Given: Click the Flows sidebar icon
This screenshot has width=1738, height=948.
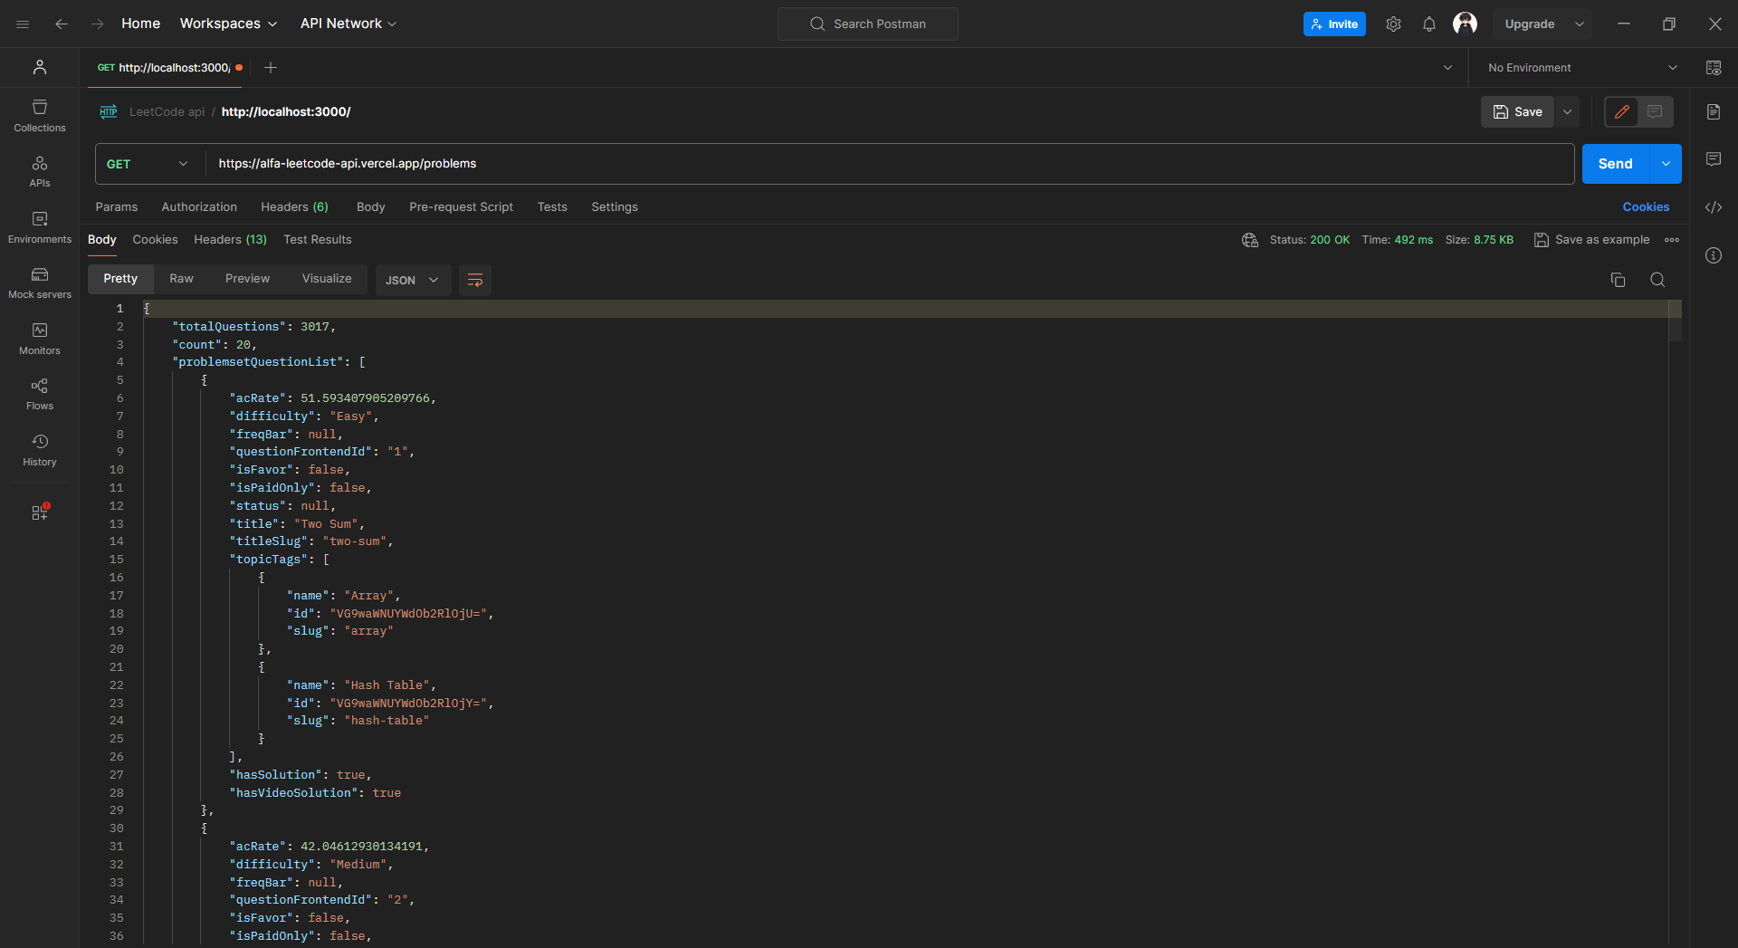Looking at the screenshot, I should (x=40, y=394).
